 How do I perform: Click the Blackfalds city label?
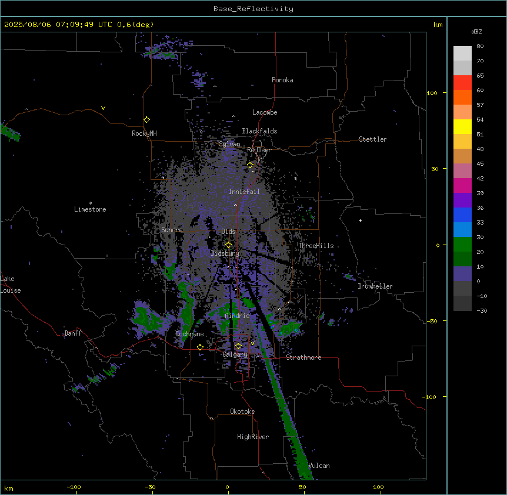[259, 131]
